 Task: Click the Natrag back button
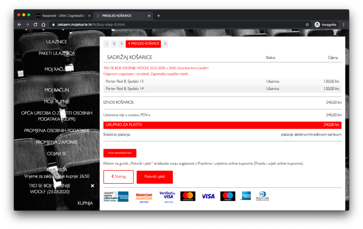118,177
